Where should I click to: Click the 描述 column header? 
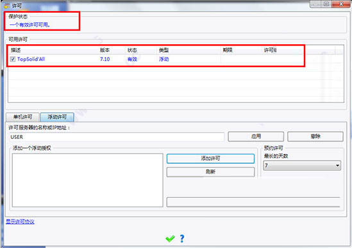click(16, 50)
